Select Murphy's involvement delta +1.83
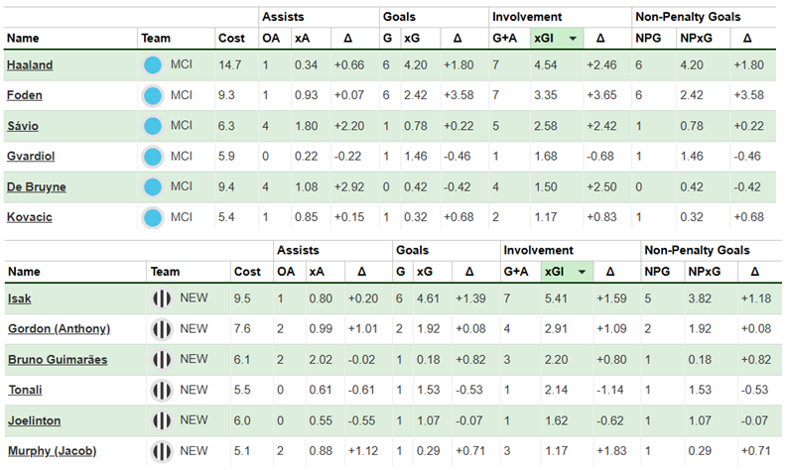 click(x=611, y=451)
